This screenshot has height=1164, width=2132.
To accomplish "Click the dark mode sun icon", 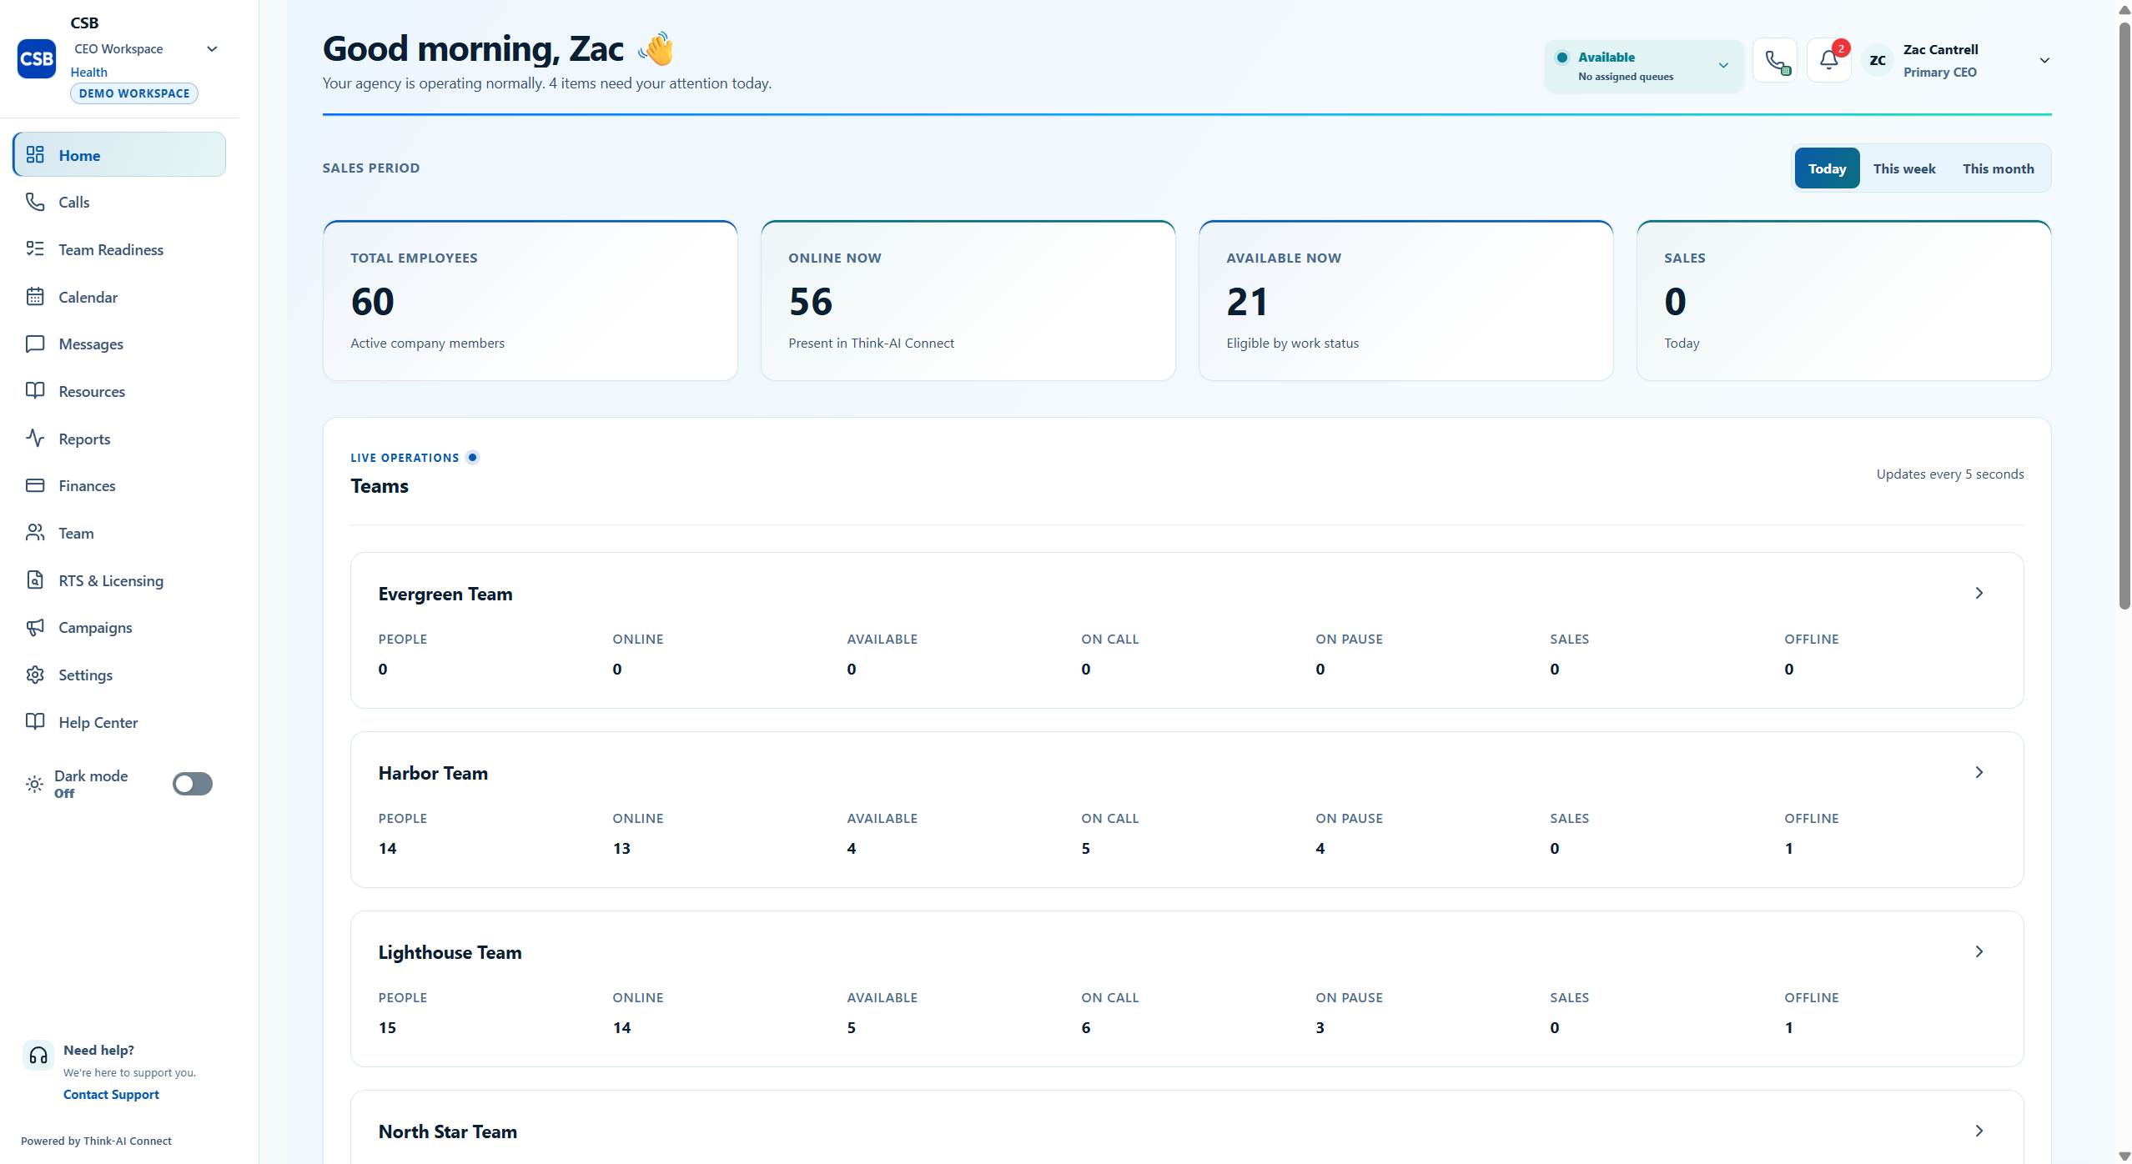I will click(x=34, y=784).
